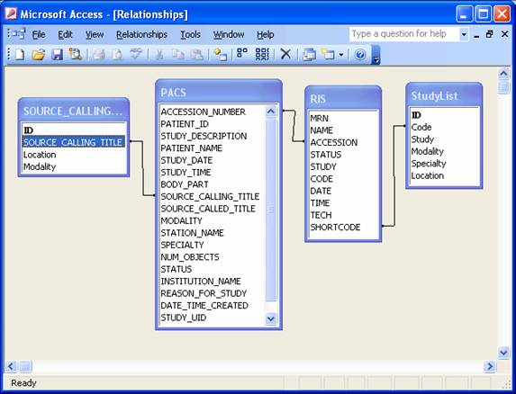The width and height of the screenshot is (516, 394).
Task: Click the Show Table toolbar icon
Action: (x=220, y=54)
